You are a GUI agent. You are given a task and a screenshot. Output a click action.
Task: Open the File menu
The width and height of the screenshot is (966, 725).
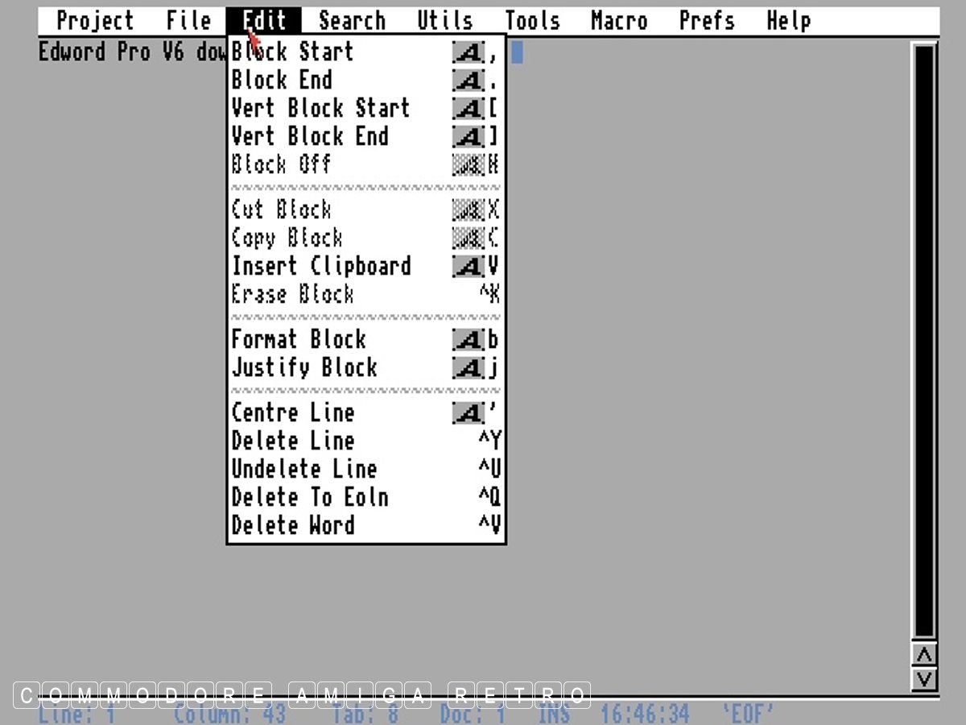(188, 21)
